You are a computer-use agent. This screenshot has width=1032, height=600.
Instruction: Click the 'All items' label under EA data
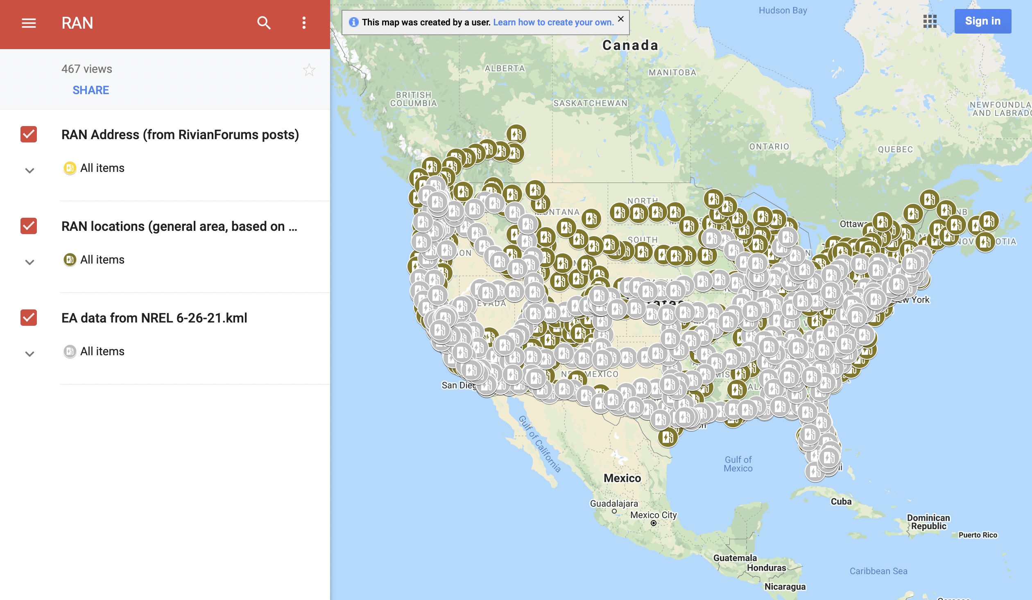pyautogui.click(x=102, y=352)
